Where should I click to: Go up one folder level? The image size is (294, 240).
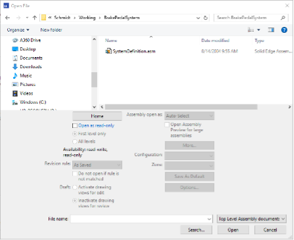click(35, 18)
